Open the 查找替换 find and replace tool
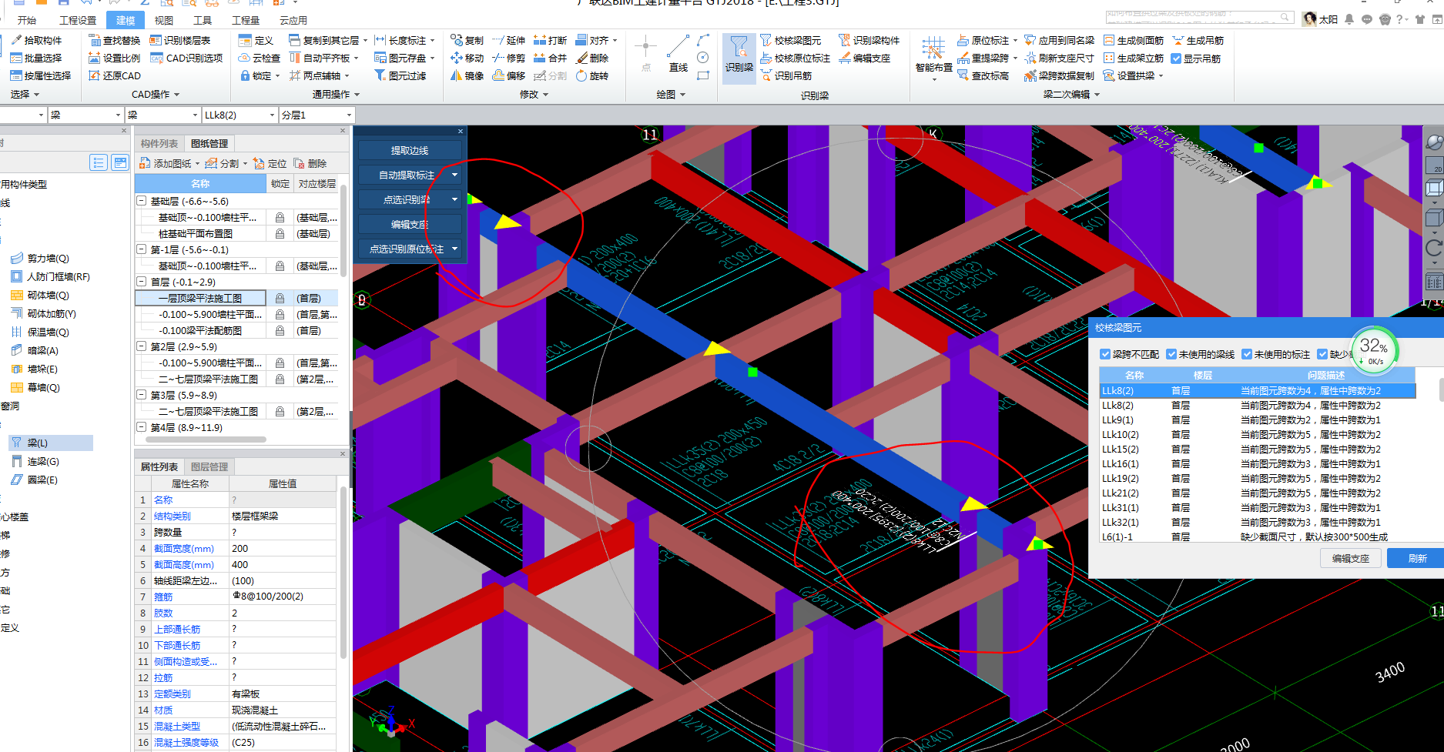This screenshot has width=1444, height=752. (x=115, y=40)
